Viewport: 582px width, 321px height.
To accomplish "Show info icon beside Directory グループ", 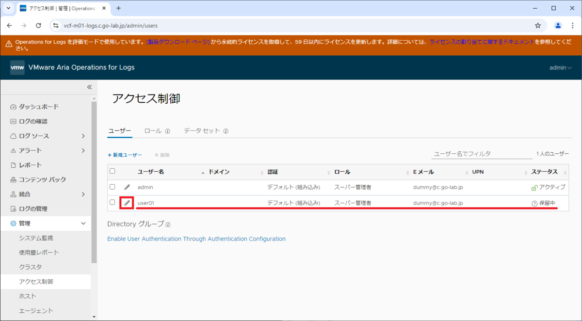I will pos(168,225).
